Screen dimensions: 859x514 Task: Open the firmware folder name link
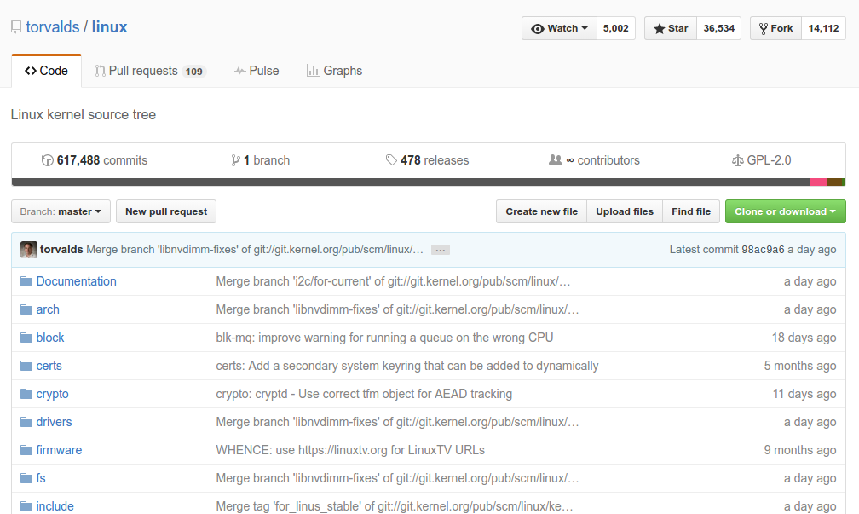59,450
